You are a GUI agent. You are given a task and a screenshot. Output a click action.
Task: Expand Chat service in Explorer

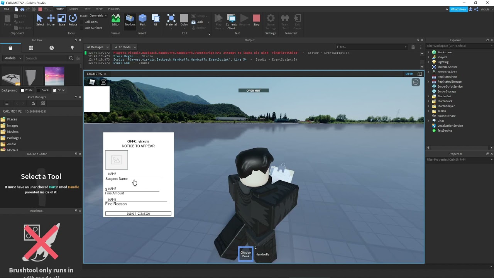point(428,120)
